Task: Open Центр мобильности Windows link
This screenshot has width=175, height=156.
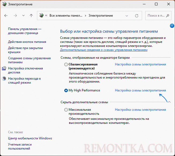Action: coord(30,138)
